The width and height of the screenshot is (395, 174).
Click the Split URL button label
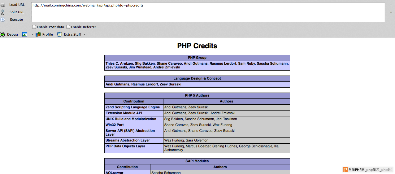pos(17,12)
